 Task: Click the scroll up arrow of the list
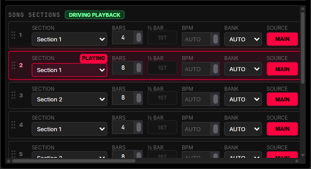tap(303, 8)
